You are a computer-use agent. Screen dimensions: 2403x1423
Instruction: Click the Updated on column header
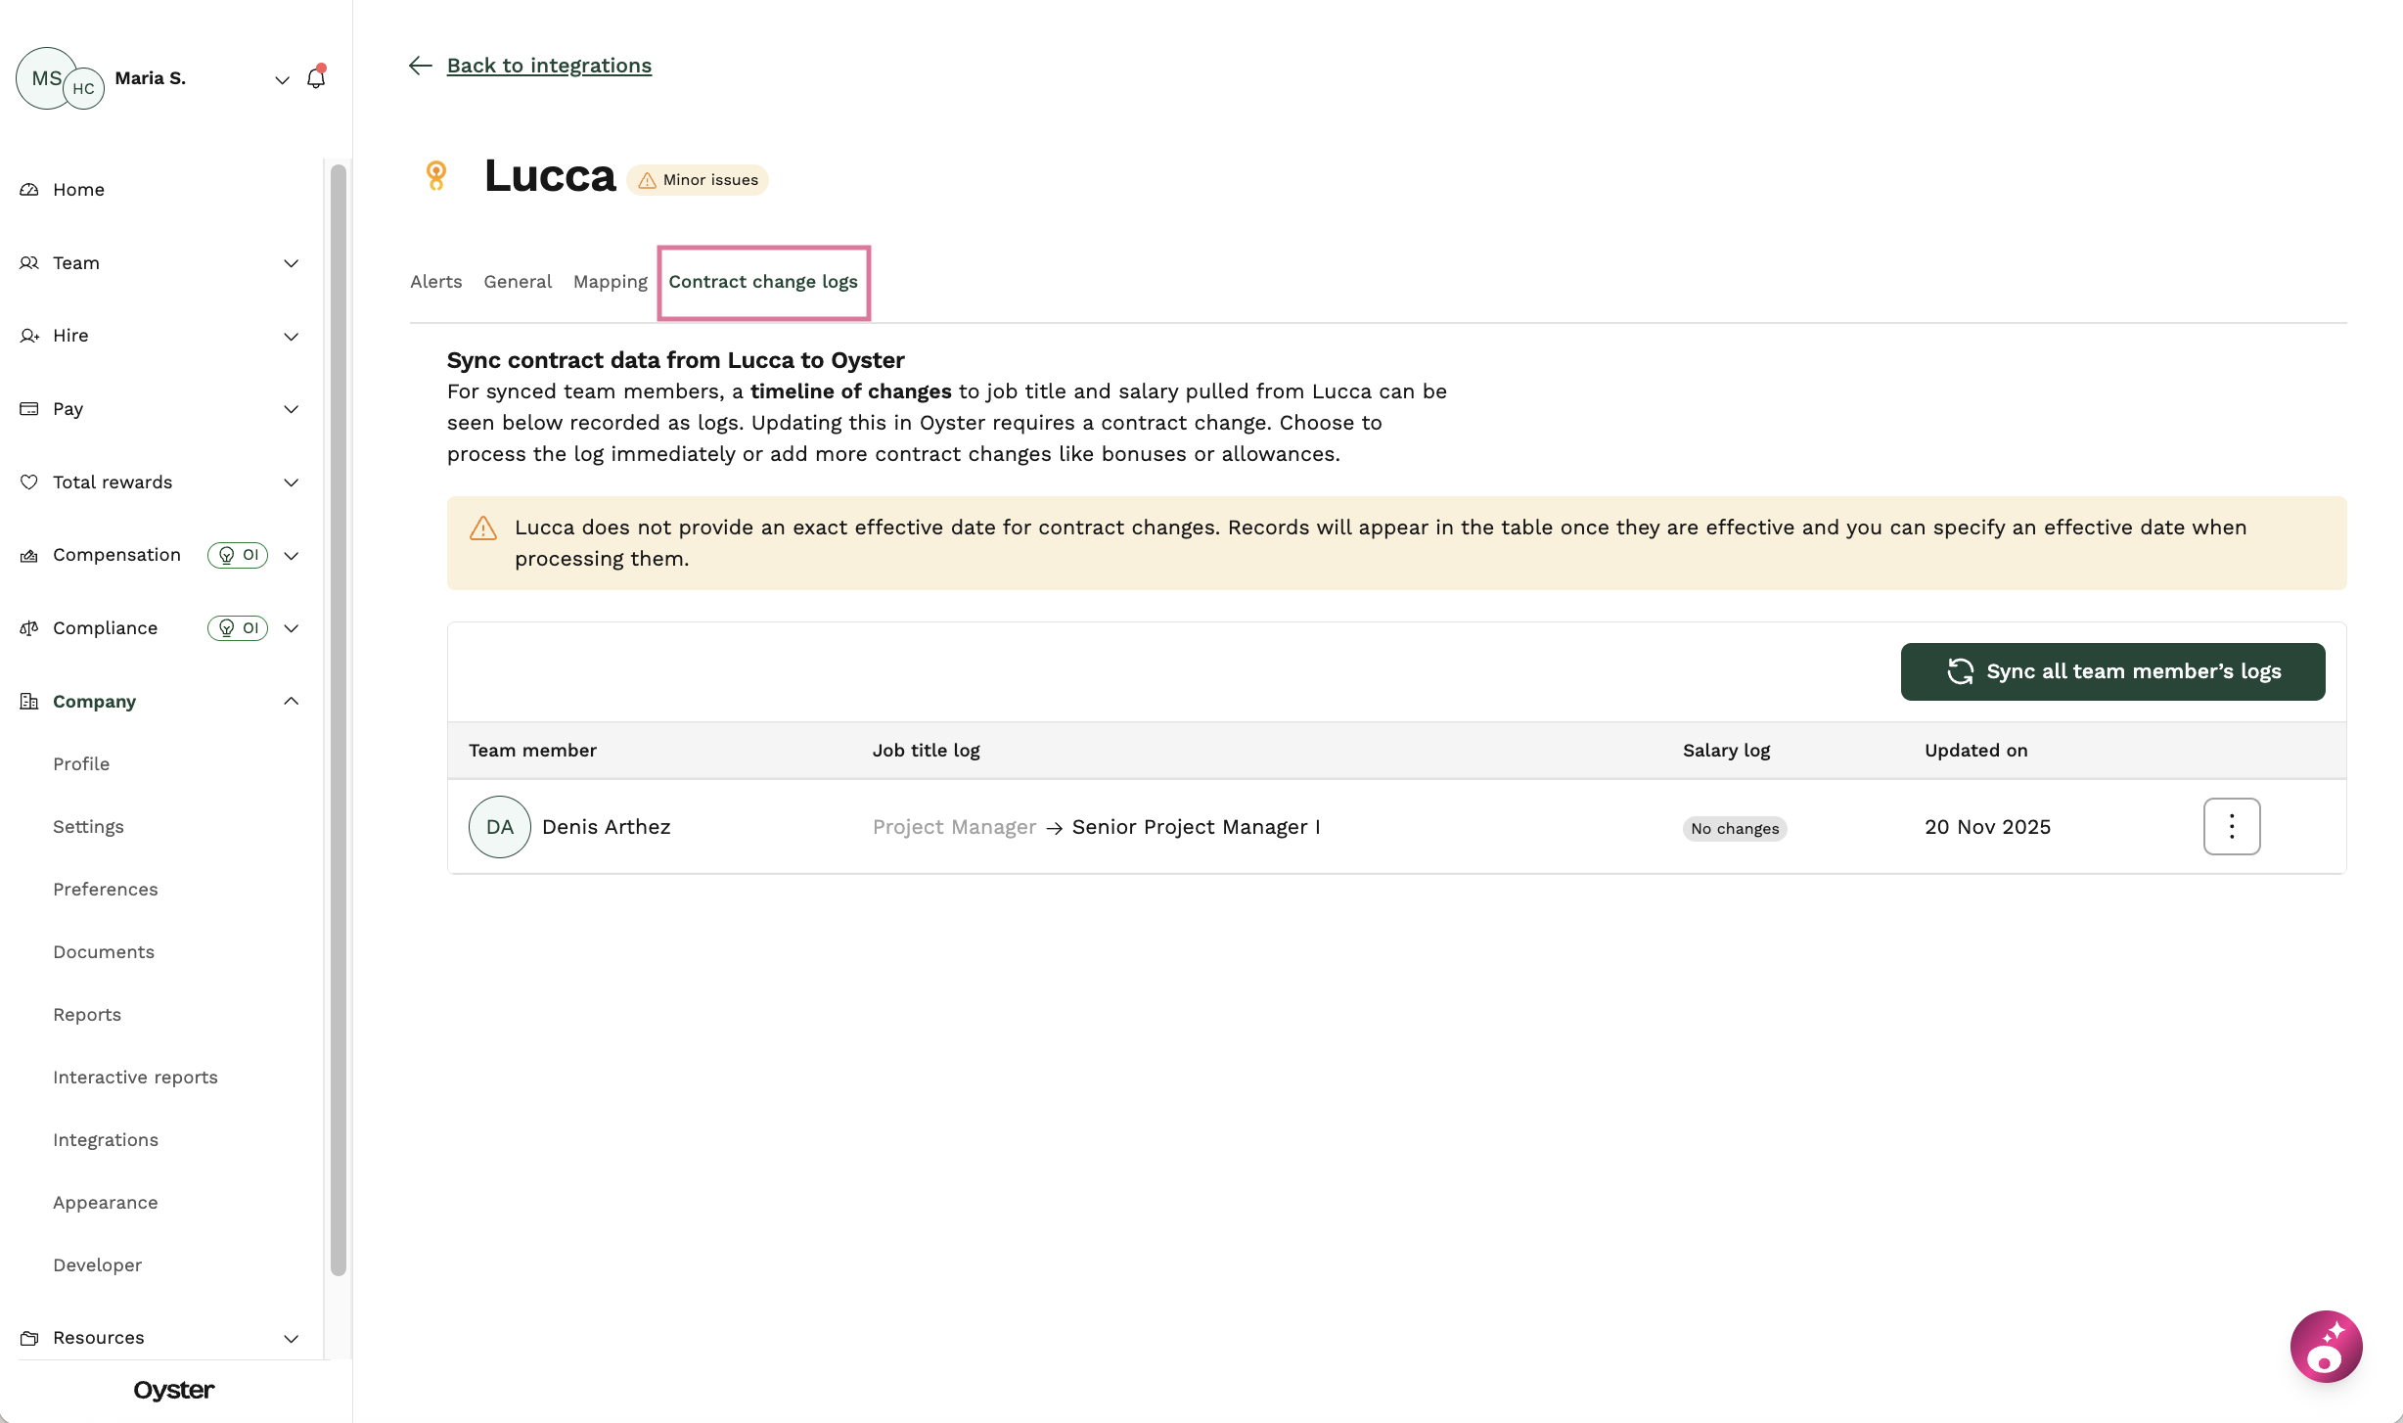[1975, 751]
